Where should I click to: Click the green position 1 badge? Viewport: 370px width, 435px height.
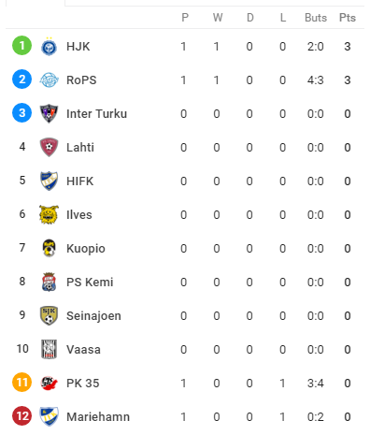[x=21, y=46]
